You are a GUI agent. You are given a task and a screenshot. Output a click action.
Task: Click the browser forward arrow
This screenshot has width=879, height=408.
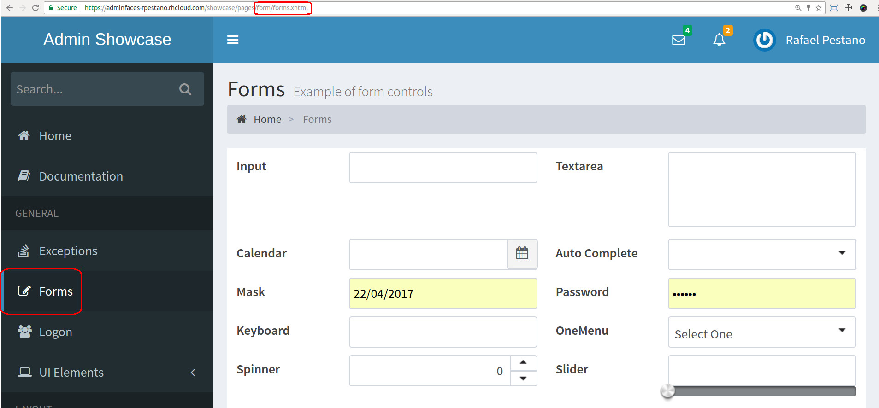click(23, 8)
